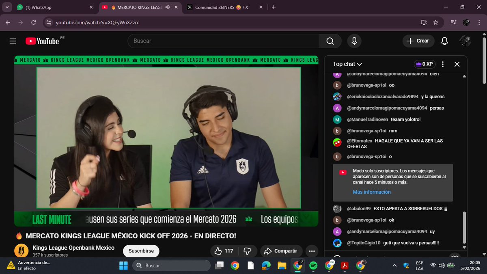Bookmark this page with the star
The width and height of the screenshot is (487, 274).
click(x=436, y=23)
